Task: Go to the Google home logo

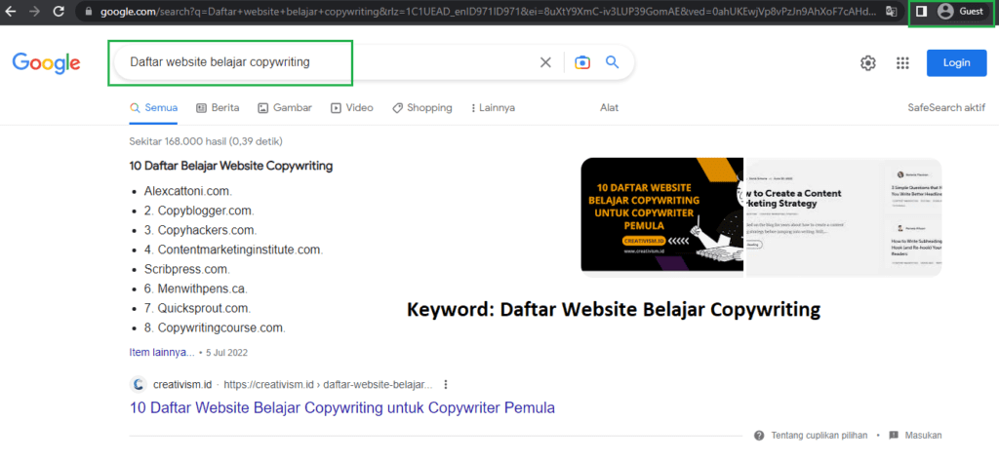Action: pos(46,62)
